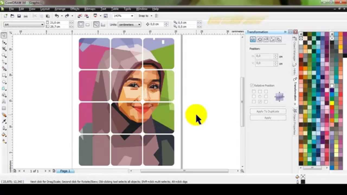Click the Save icon
Viewport: 347px width, 195px height.
(19, 16)
